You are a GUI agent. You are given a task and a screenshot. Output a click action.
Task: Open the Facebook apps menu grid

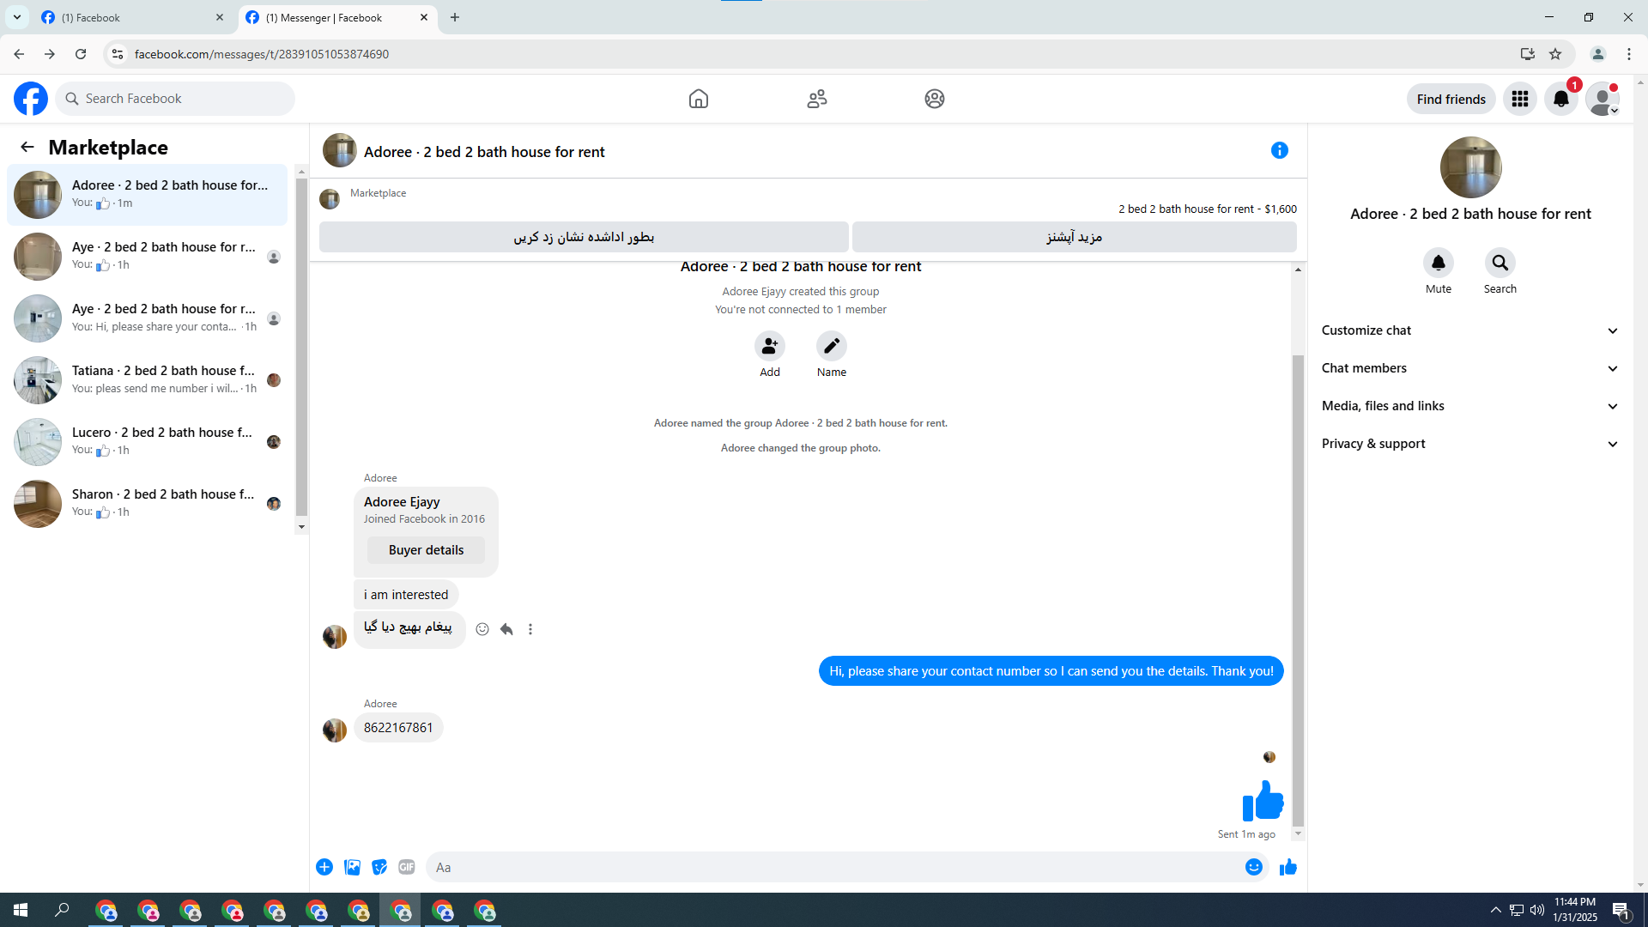1520,99
